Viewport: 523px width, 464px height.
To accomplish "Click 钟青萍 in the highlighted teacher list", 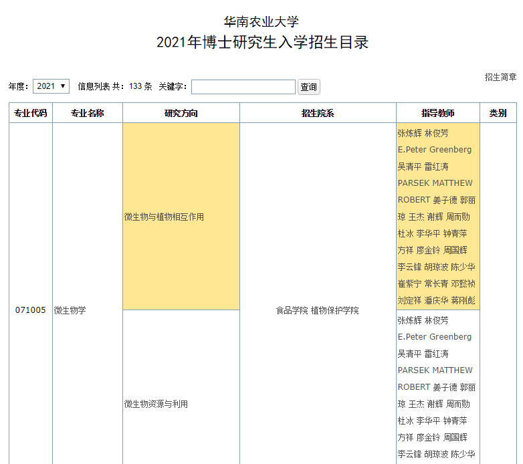I will tap(455, 233).
